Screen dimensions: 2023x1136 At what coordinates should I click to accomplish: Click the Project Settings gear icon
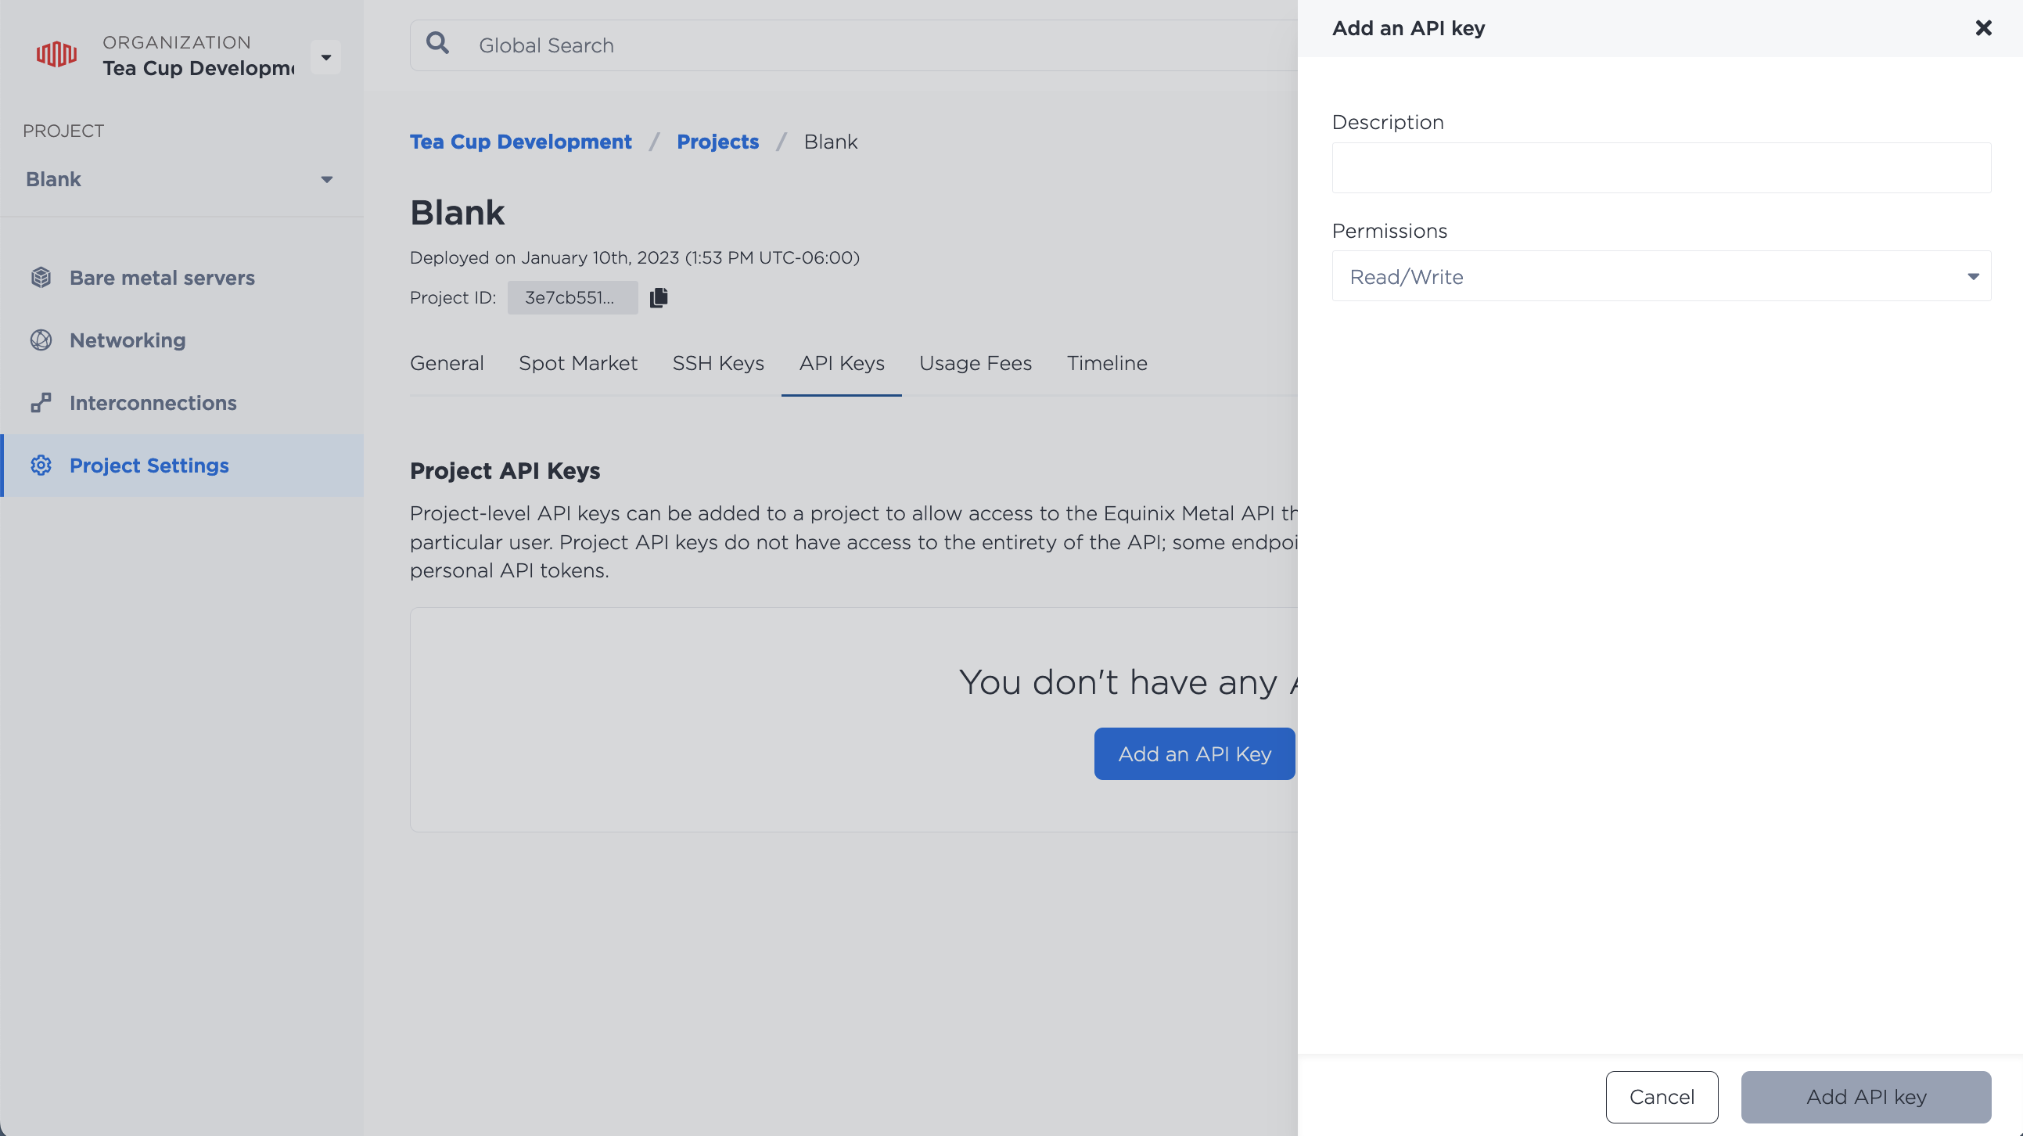coord(41,466)
